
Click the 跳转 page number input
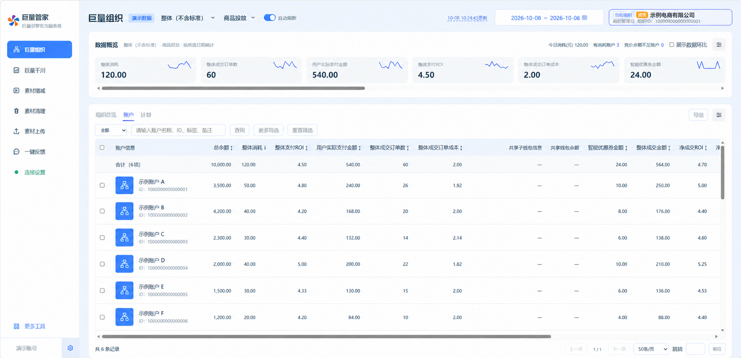click(x=696, y=349)
